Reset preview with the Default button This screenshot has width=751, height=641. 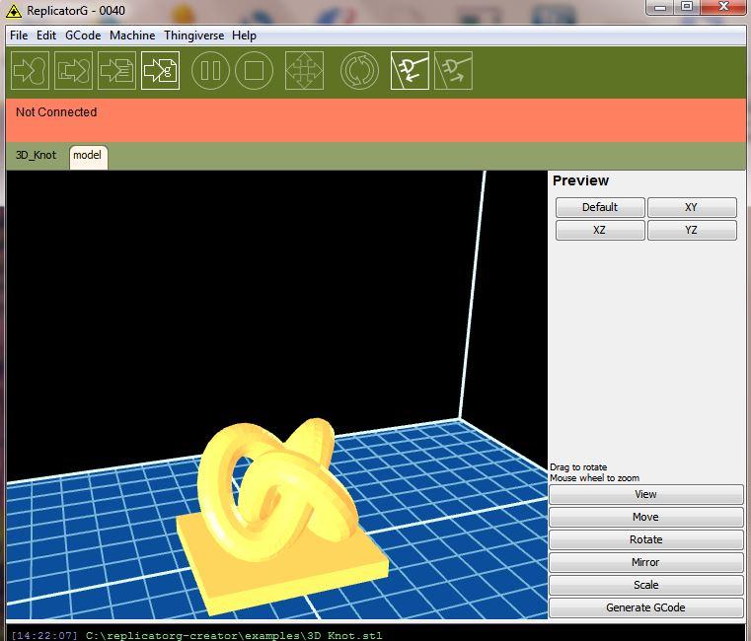click(x=599, y=207)
